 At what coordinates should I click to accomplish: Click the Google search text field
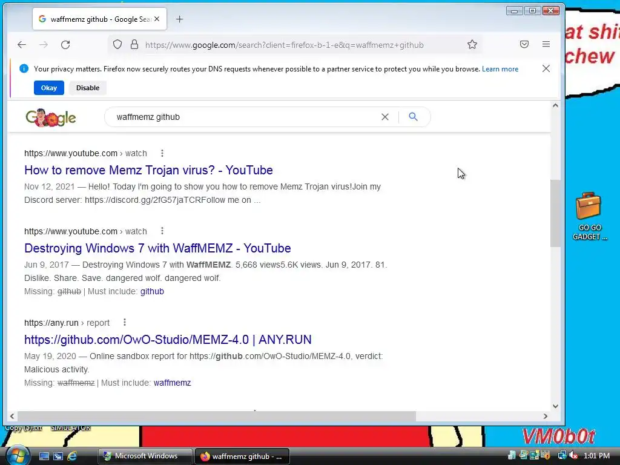[245, 117]
